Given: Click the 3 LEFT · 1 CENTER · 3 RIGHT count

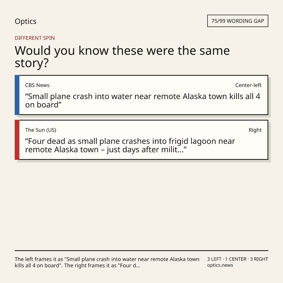Looking at the screenshot, I should point(237,259).
